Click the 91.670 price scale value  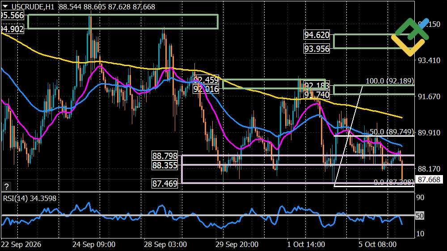pyautogui.click(x=429, y=96)
